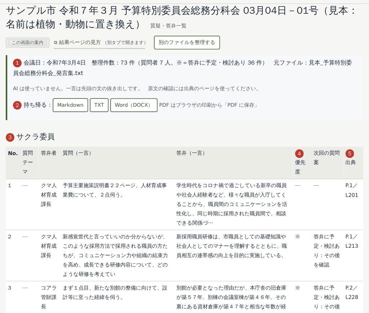Viewport: 369px width, 313px height.
Task: Click the question 新感覚世代と言っていいのか
Action: point(115,255)
